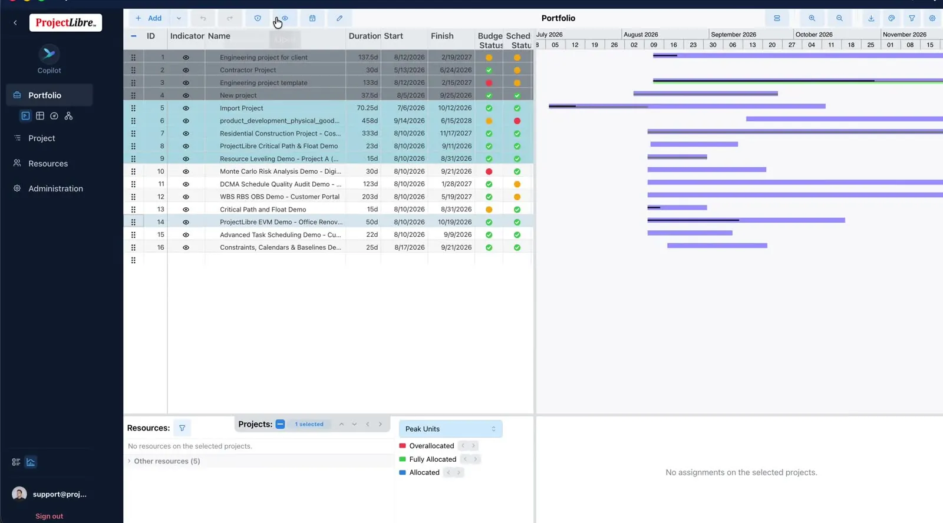Click the Overallocated red color swatch
Viewport: 943px width, 523px height.
pyautogui.click(x=403, y=446)
